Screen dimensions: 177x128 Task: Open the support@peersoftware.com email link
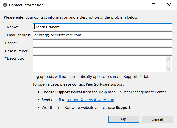point(90,100)
